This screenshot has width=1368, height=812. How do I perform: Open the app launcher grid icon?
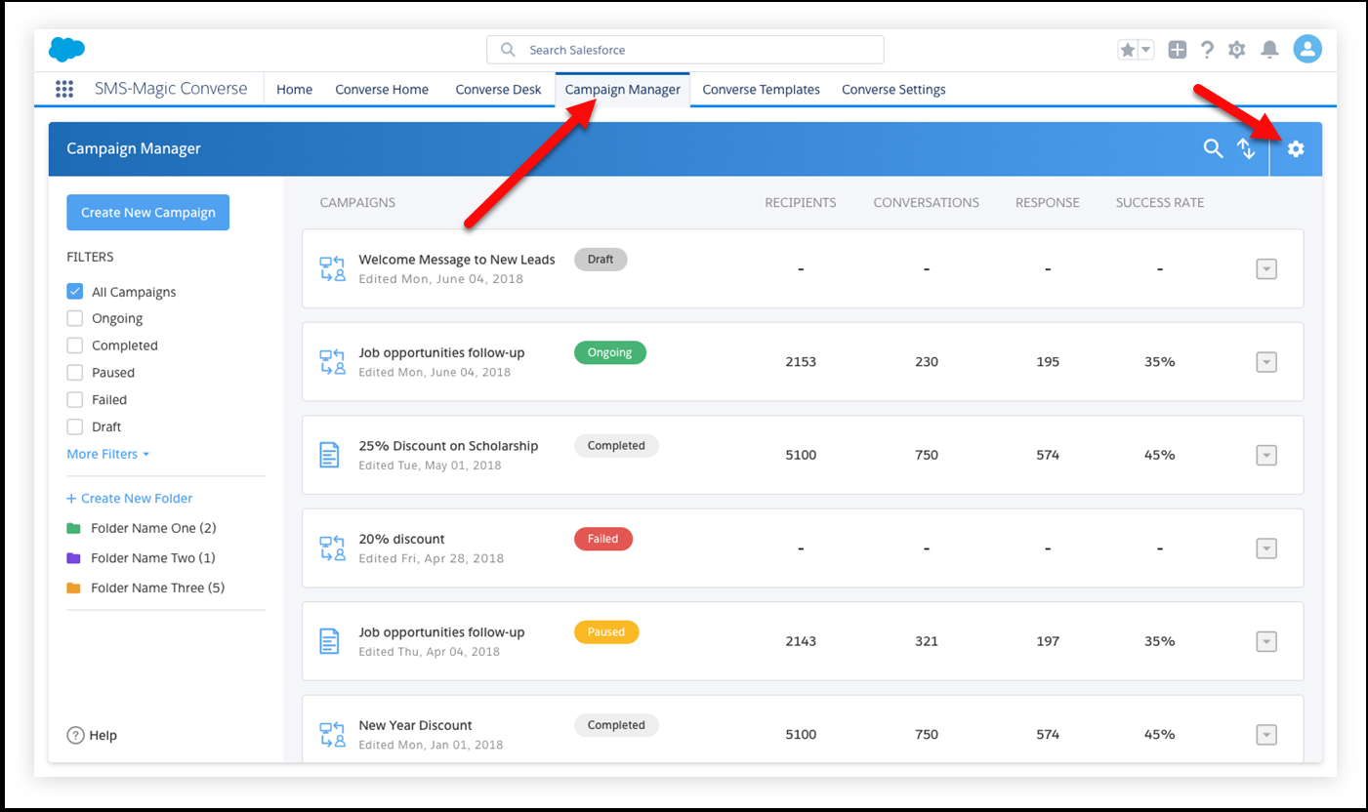[64, 89]
